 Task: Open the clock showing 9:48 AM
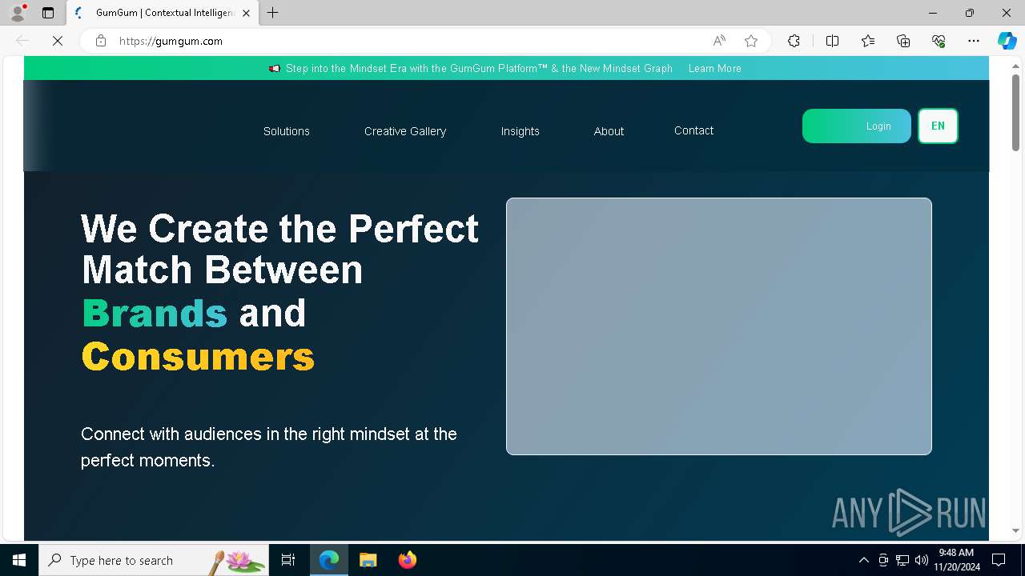pos(956,560)
